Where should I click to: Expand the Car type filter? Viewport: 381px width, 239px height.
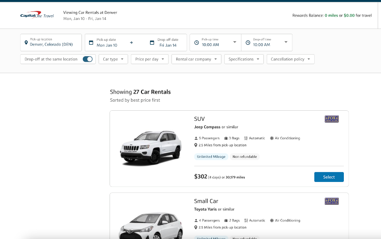point(113,59)
